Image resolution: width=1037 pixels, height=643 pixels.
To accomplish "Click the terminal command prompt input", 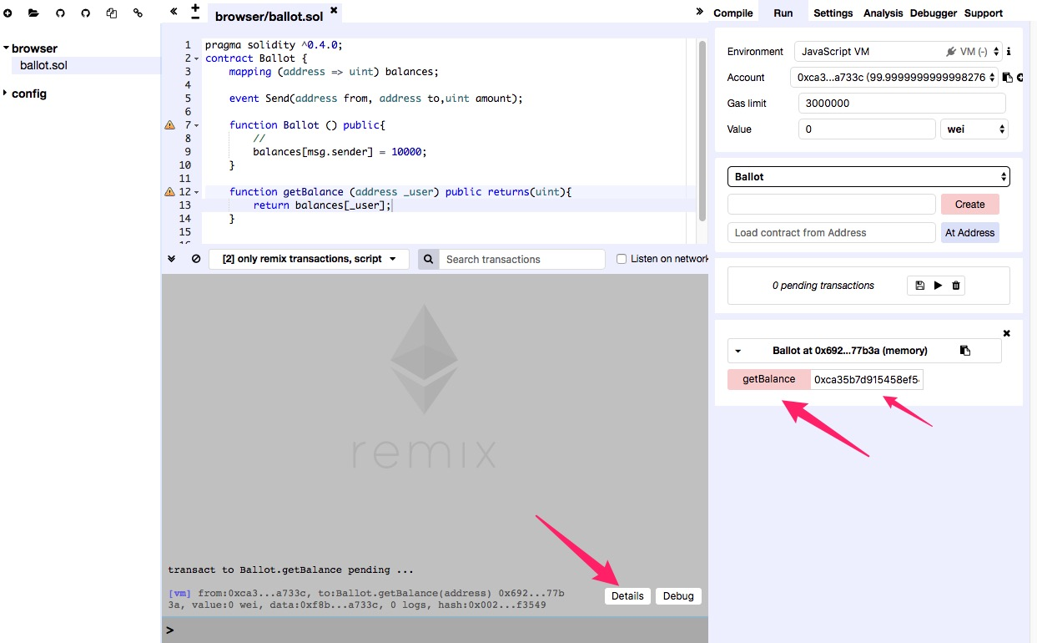I will [440, 630].
